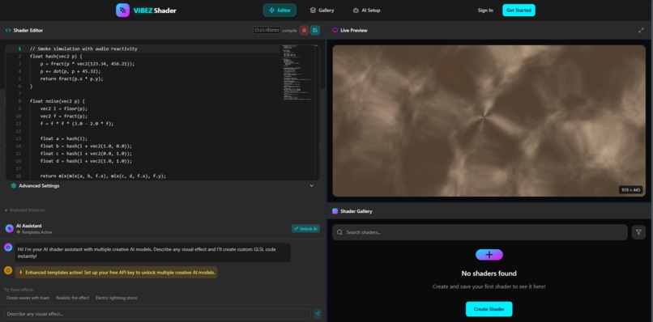
Task: Select the Realistic fire effect suggestion
Action: pyautogui.click(x=72, y=298)
